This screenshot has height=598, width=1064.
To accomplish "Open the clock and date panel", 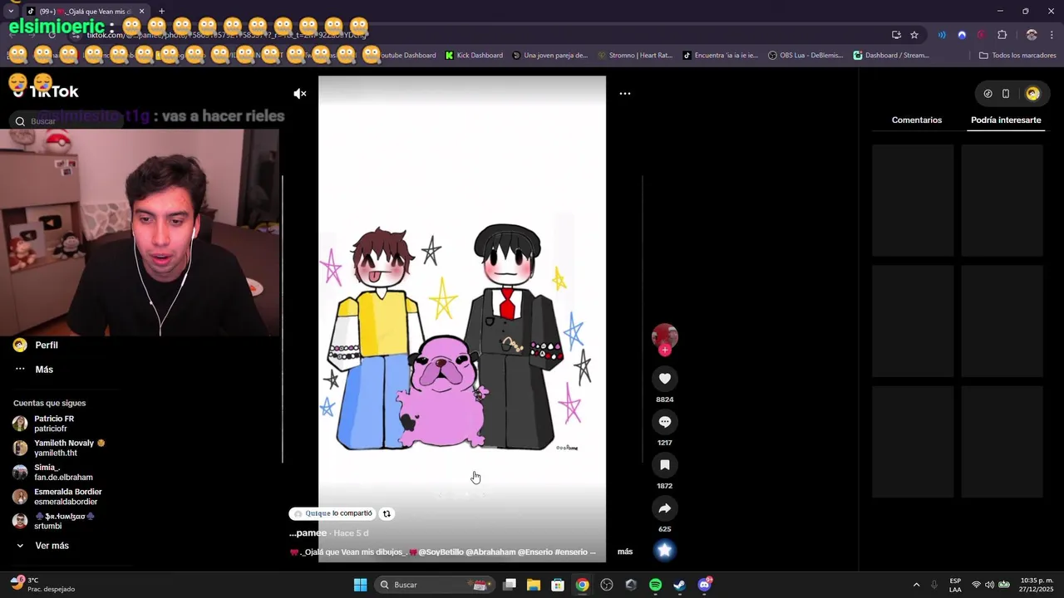I will 1037,585.
